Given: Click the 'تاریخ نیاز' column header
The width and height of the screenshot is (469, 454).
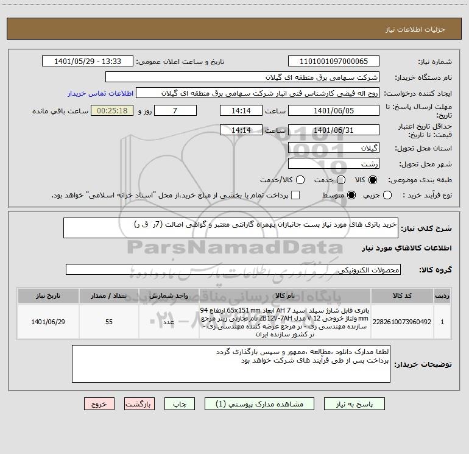Looking at the screenshot, I should (48, 296).
